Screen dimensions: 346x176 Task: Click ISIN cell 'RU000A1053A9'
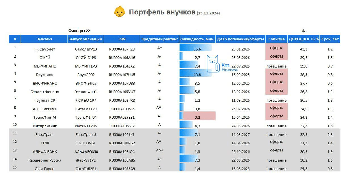tap(122, 169)
